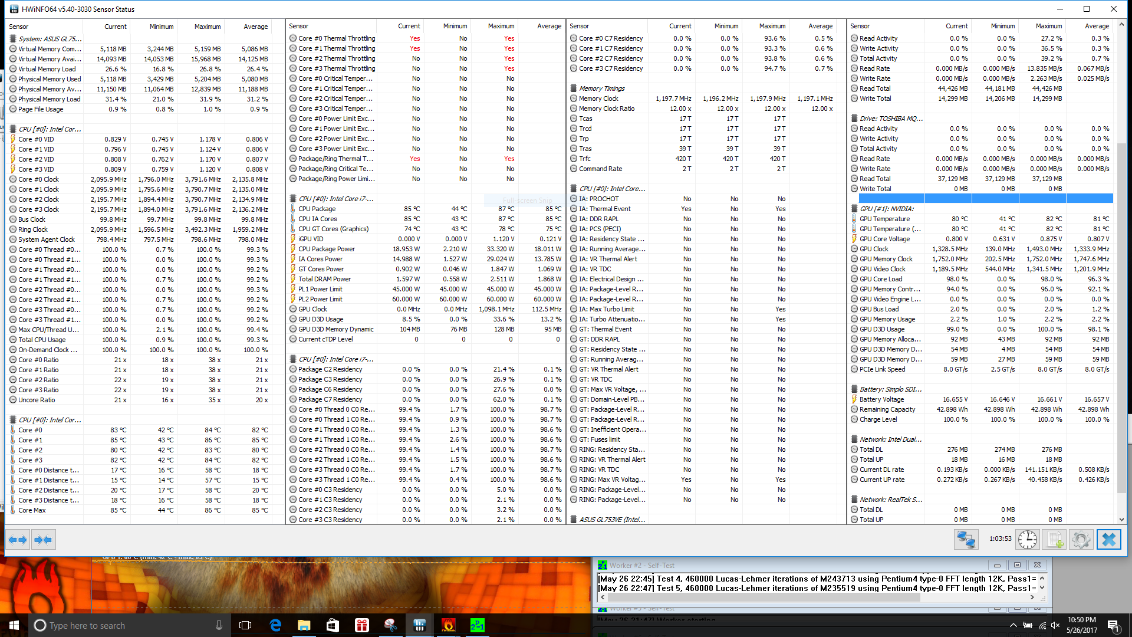Click the shrink columns arrows button
This screenshot has height=637, width=1132.
coord(43,539)
